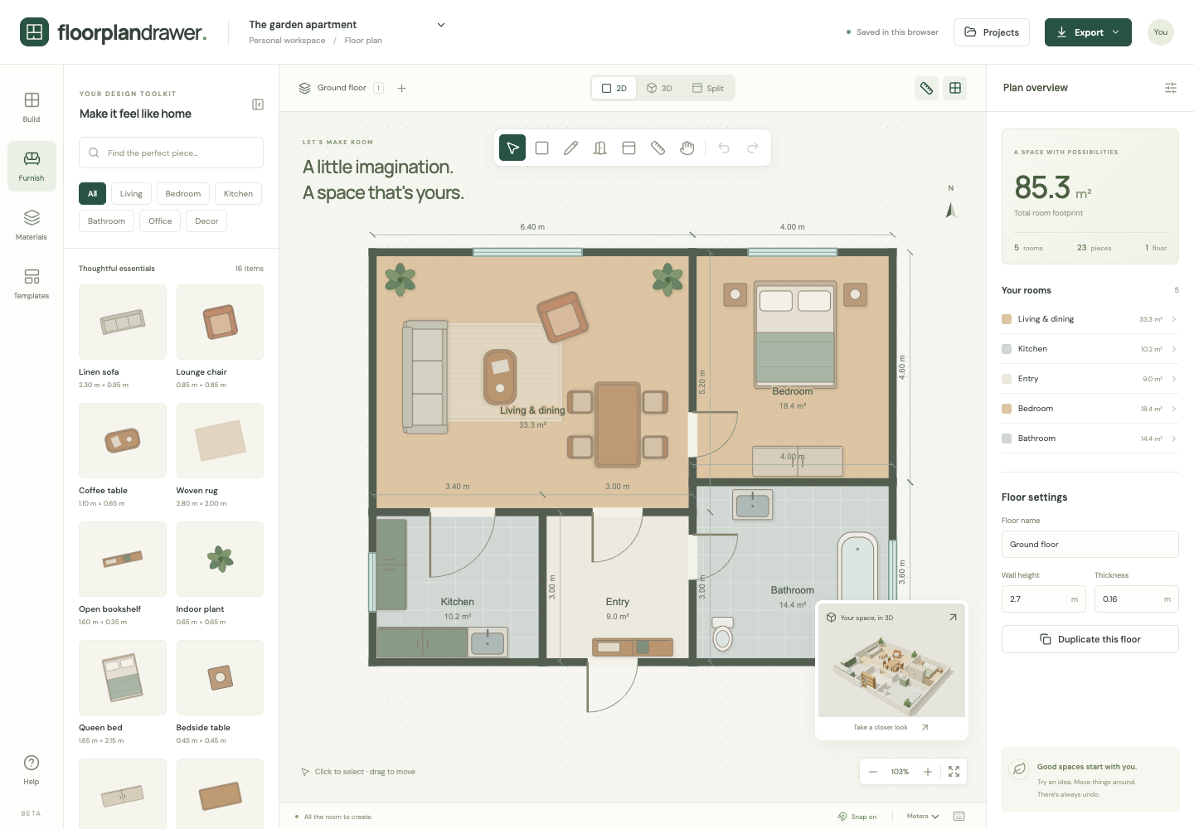
Task: Open the Projects button
Action: [x=992, y=32]
